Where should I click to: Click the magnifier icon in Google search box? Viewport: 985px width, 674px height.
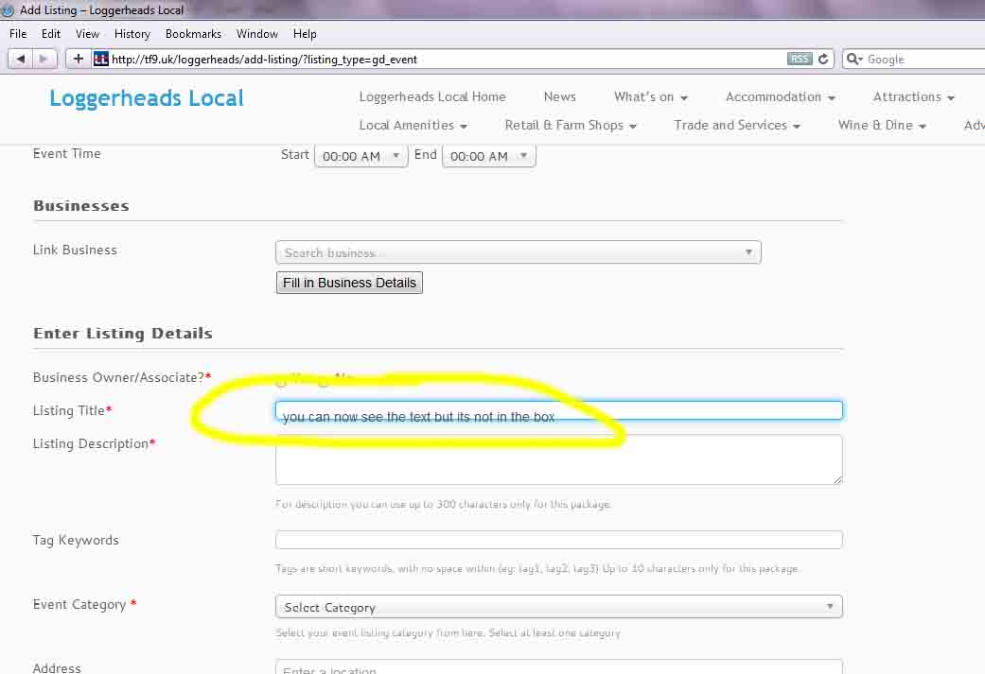click(x=853, y=59)
